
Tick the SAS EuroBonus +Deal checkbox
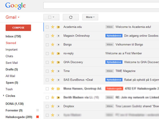coord(47,80)
